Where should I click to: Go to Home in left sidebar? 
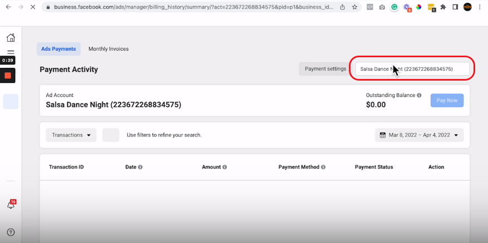pos(11,38)
